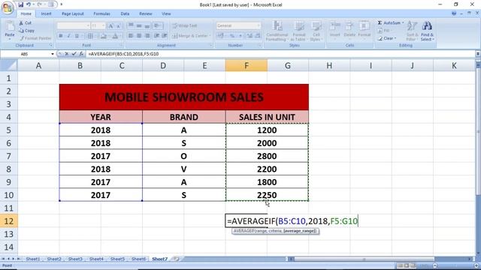Switch to the Insert ribbon tab

click(46, 13)
